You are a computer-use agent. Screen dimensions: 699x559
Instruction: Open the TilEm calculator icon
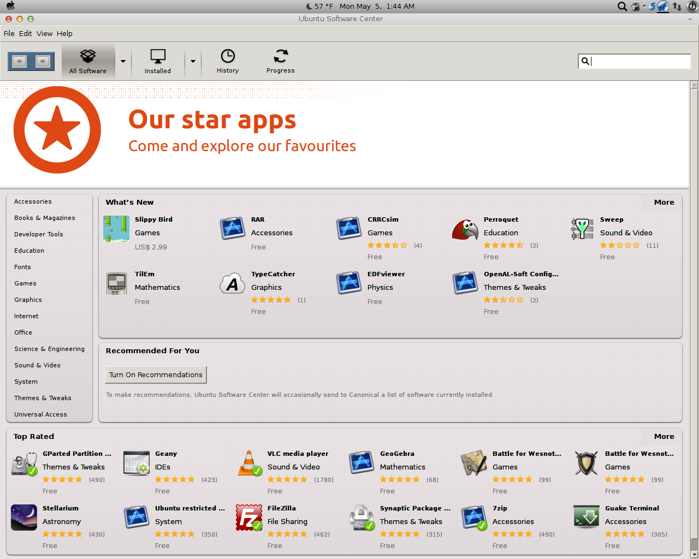click(116, 283)
